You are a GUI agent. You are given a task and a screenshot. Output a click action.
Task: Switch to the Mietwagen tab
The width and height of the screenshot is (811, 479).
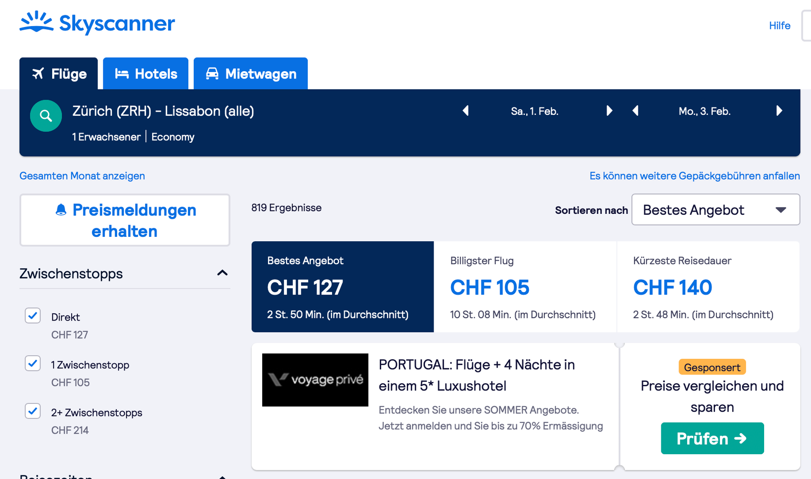coord(251,73)
